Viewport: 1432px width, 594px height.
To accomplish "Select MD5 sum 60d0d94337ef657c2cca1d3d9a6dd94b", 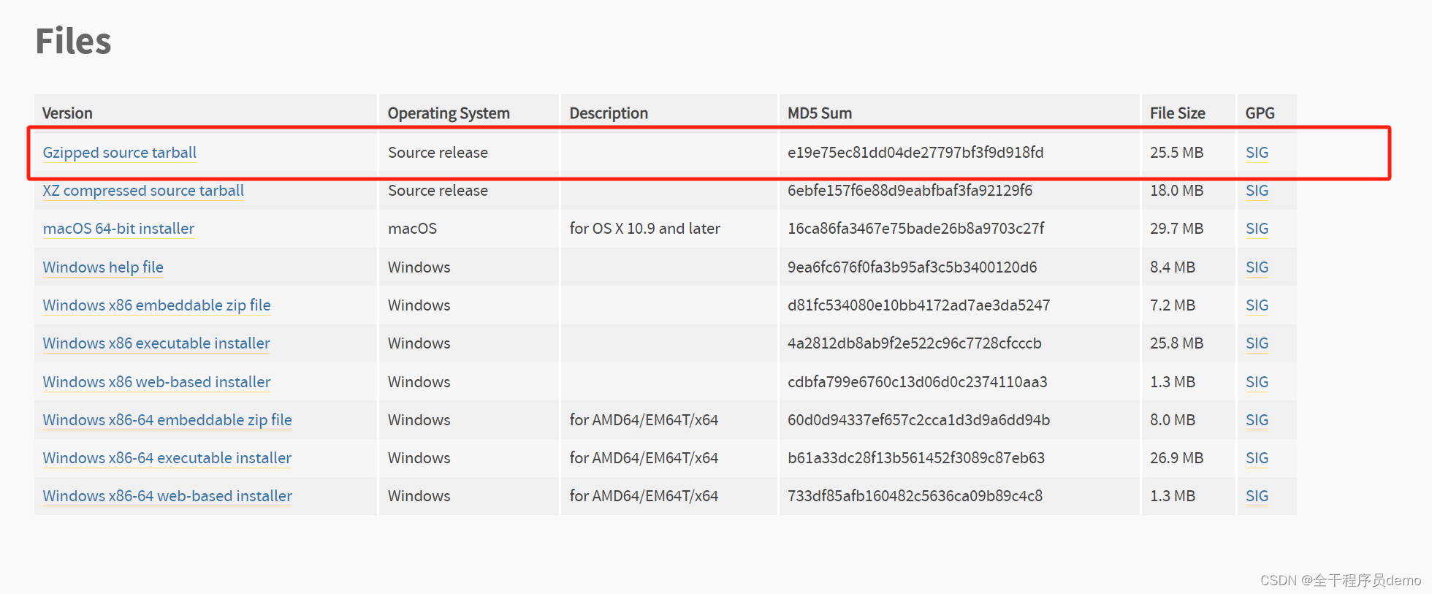I will 918,420.
